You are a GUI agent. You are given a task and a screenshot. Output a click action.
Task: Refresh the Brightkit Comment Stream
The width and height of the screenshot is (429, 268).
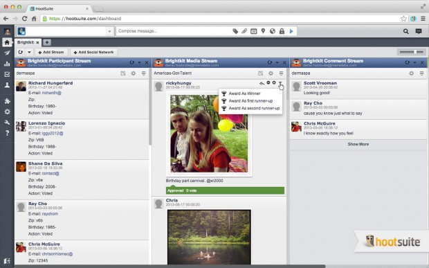pyautogui.click(x=408, y=62)
